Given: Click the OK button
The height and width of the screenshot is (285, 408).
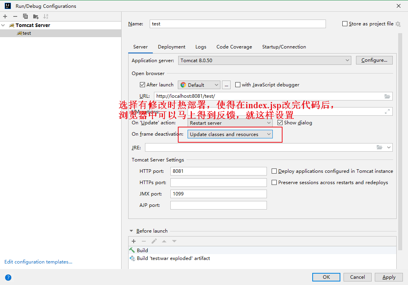Looking at the screenshot, I should 326,277.
